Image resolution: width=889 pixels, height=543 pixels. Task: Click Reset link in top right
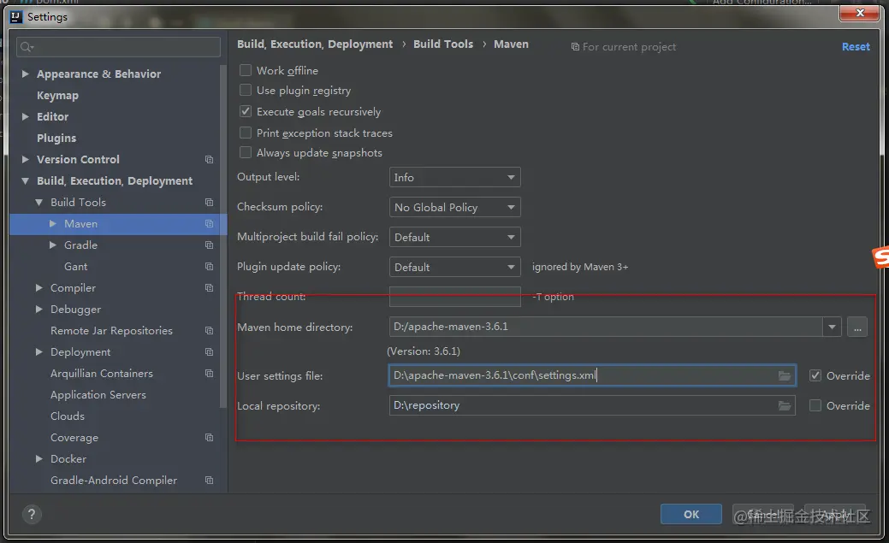tap(856, 46)
